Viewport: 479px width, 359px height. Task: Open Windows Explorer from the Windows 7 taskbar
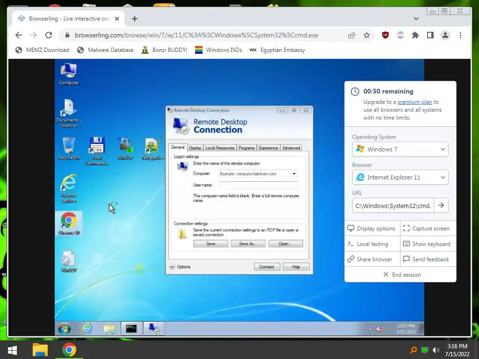109,329
